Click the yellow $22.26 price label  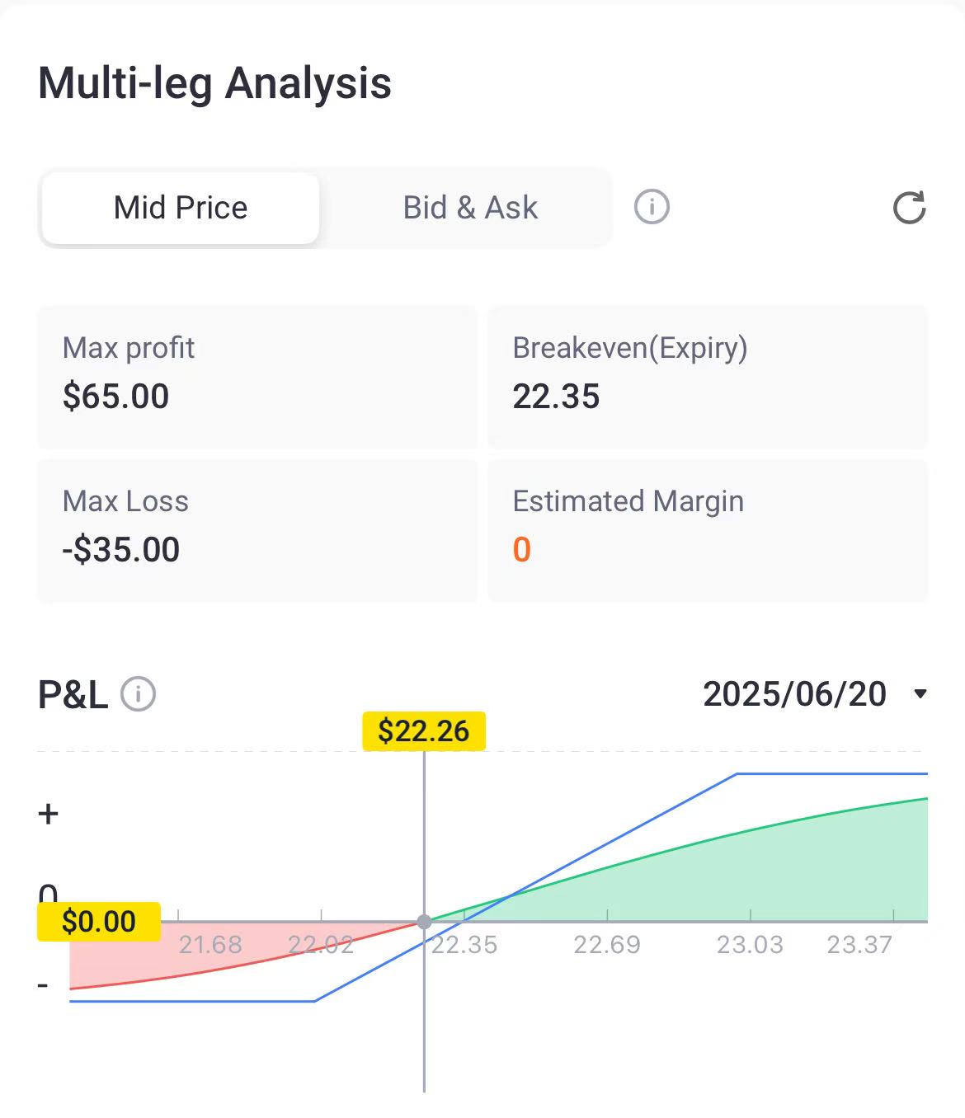coord(424,731)
